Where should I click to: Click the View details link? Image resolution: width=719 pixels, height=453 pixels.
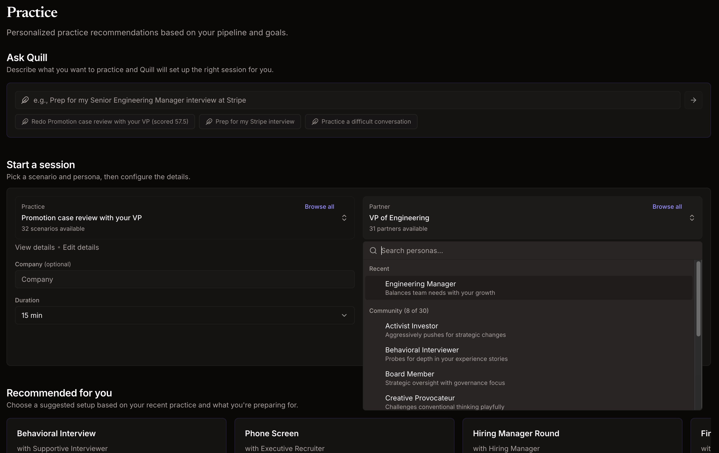[35, 248]
